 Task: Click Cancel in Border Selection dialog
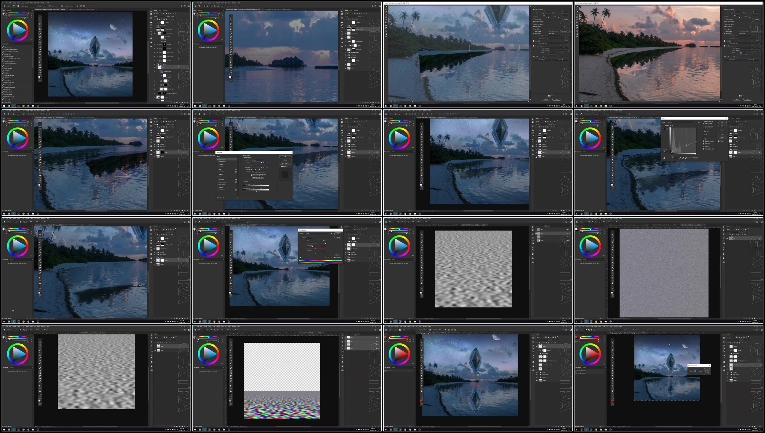pos(707,373)
